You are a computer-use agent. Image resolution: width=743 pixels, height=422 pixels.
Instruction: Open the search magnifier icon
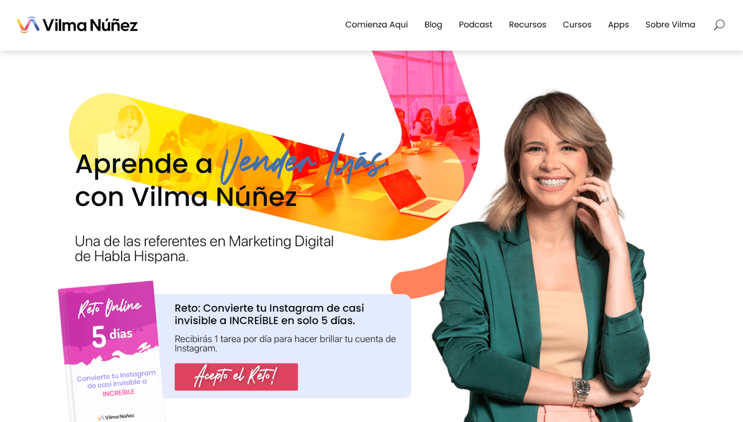719,25
